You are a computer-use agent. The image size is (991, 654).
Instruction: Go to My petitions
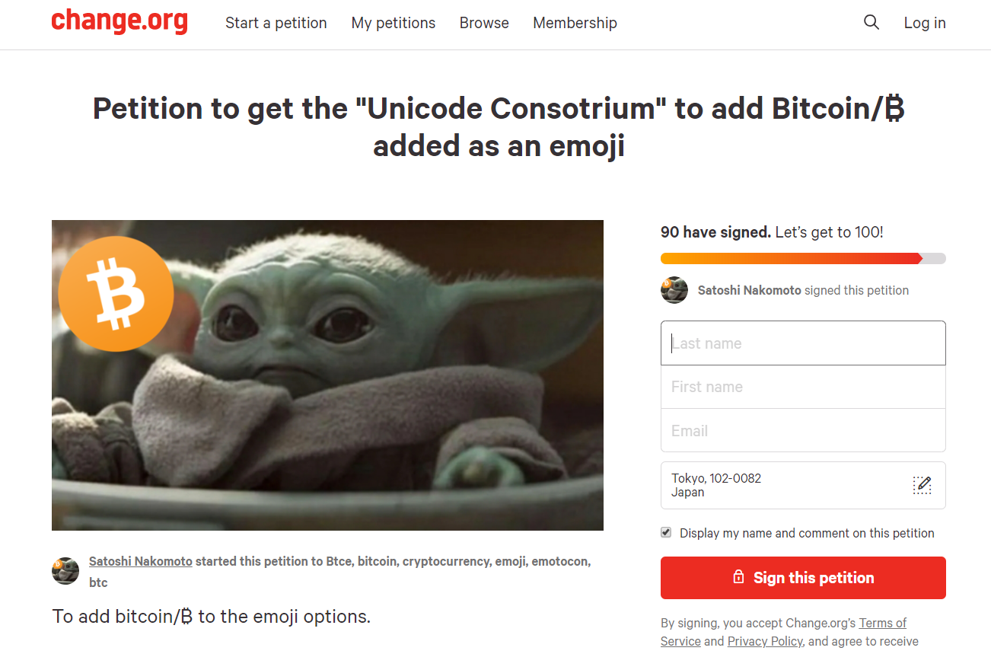click(394, 23)
